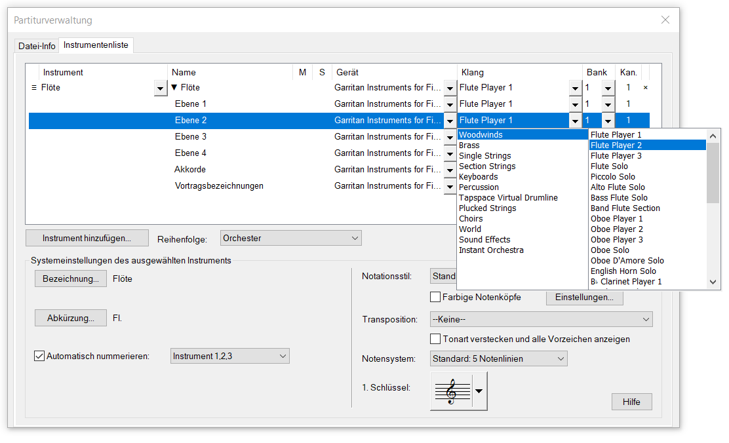Open the Flöte instrument dropdown arrow
The image size is (729, 443).
pos(161,88)
